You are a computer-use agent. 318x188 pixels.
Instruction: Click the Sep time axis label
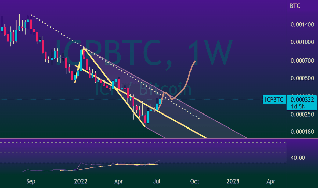(x=31, y=181)
